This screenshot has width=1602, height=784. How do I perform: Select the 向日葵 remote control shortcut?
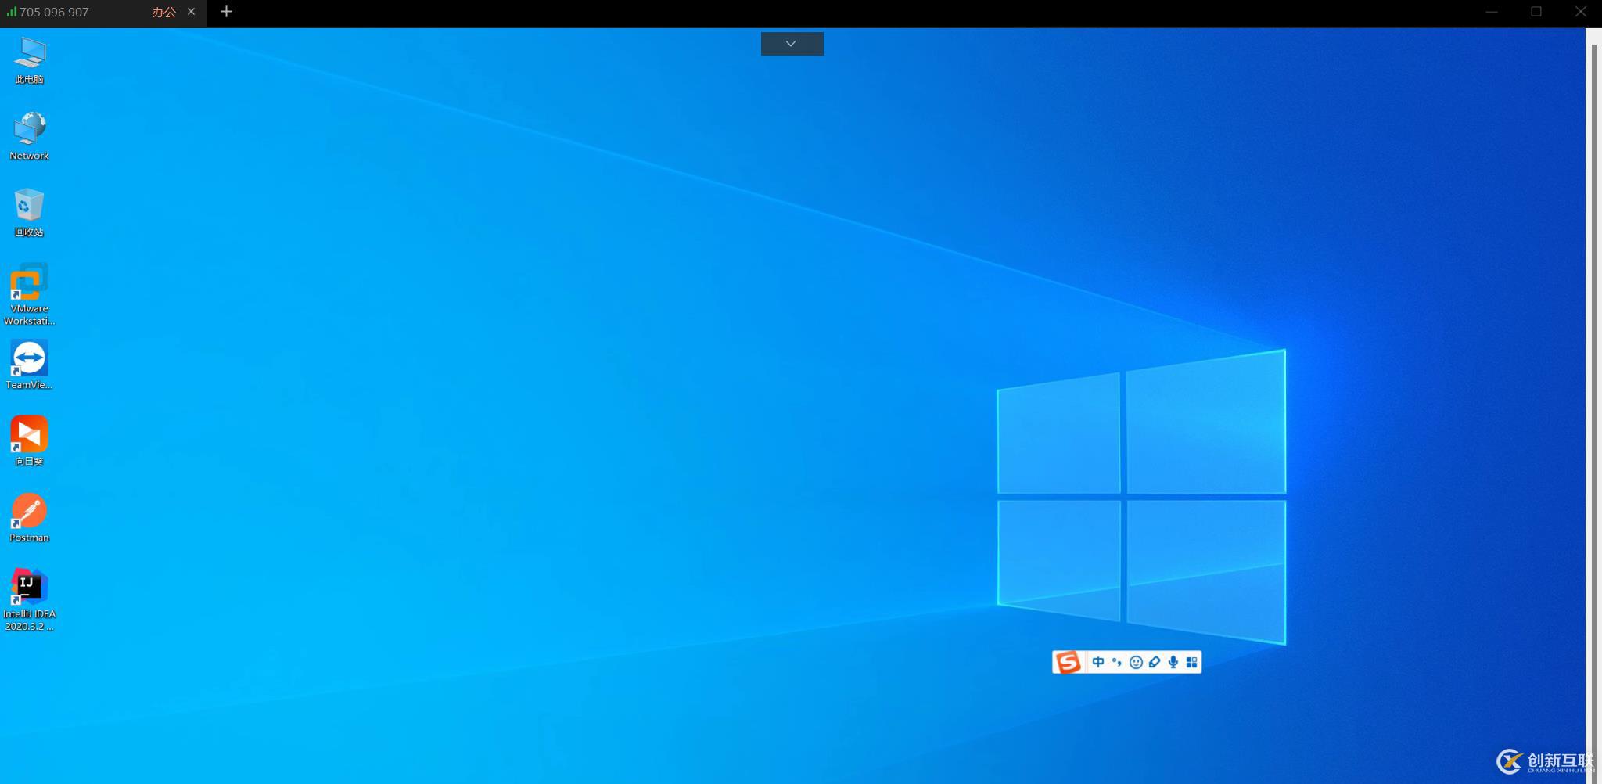tap(30, 441)
